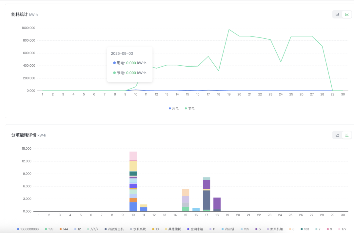Toggle the 144 legend entry
354x233 pixels.
(64, 229)
